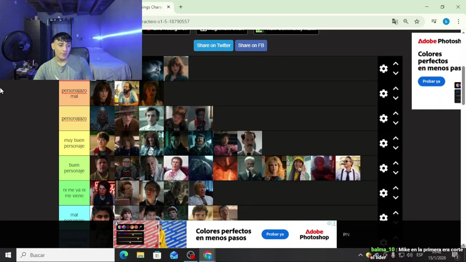Open settings gear for 'ni me va ni me viene' row
Image resolution: width=466 pixels, height=262 pixels.
[383, 193]
